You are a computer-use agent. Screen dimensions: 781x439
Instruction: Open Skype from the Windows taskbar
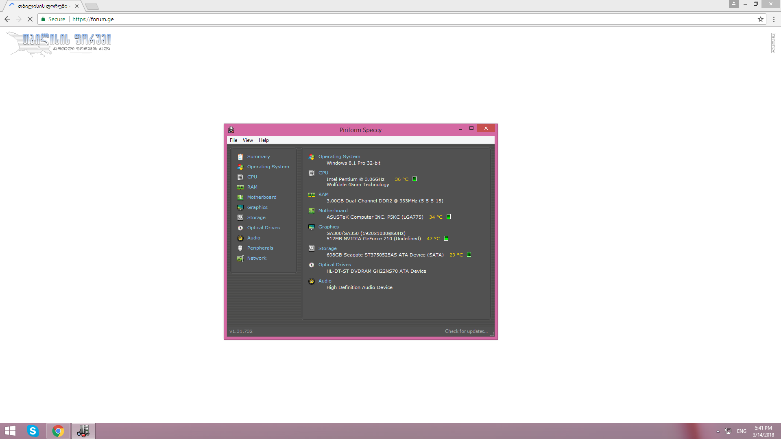[x=33, y=431]
